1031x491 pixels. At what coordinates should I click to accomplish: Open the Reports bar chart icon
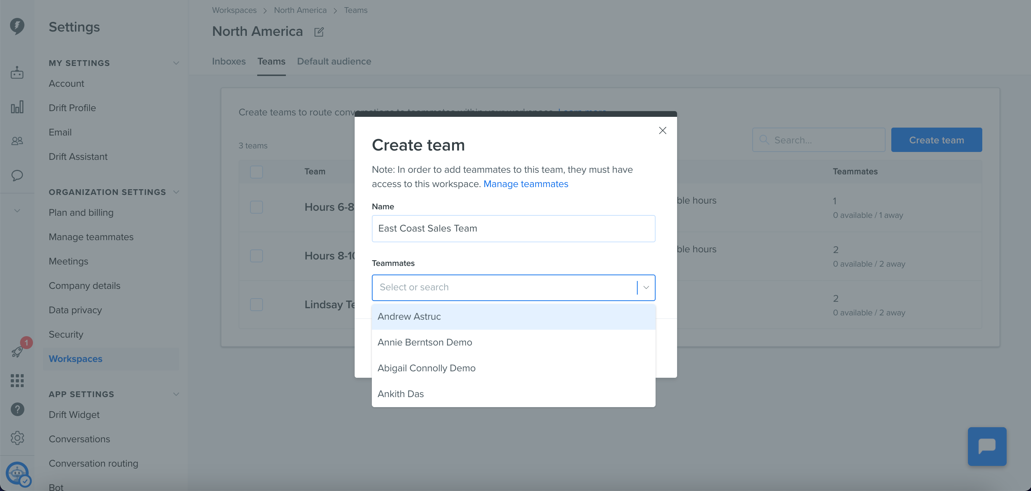coord(17,106)
